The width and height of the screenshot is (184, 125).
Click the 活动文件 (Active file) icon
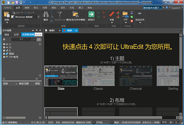(x=140, y=13)
